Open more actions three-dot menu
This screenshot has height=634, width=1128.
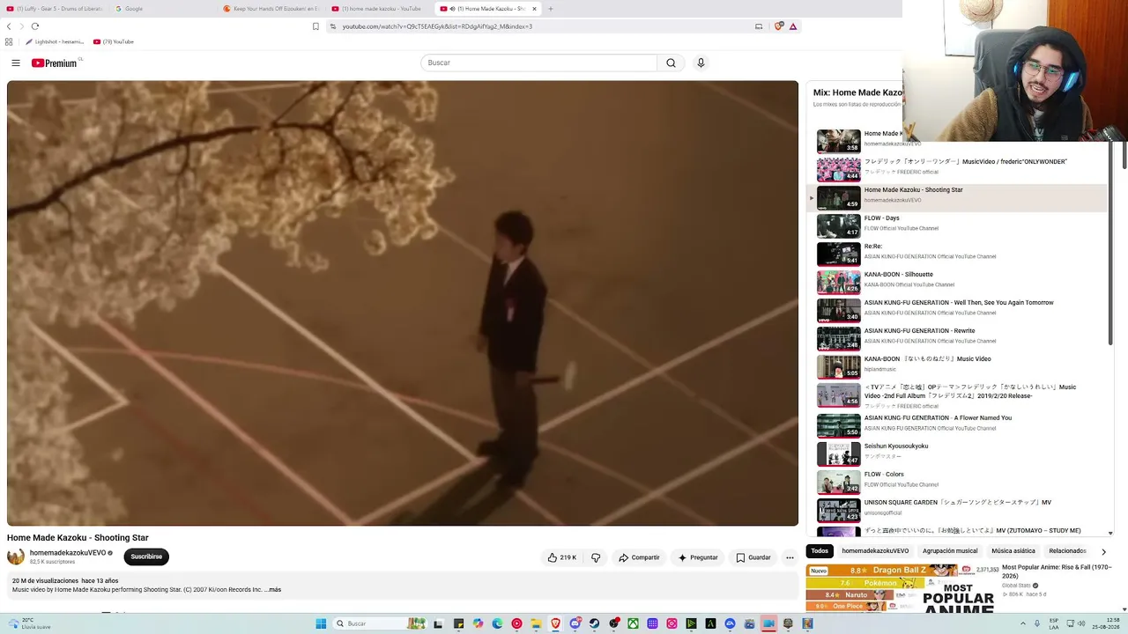(790, 557)
